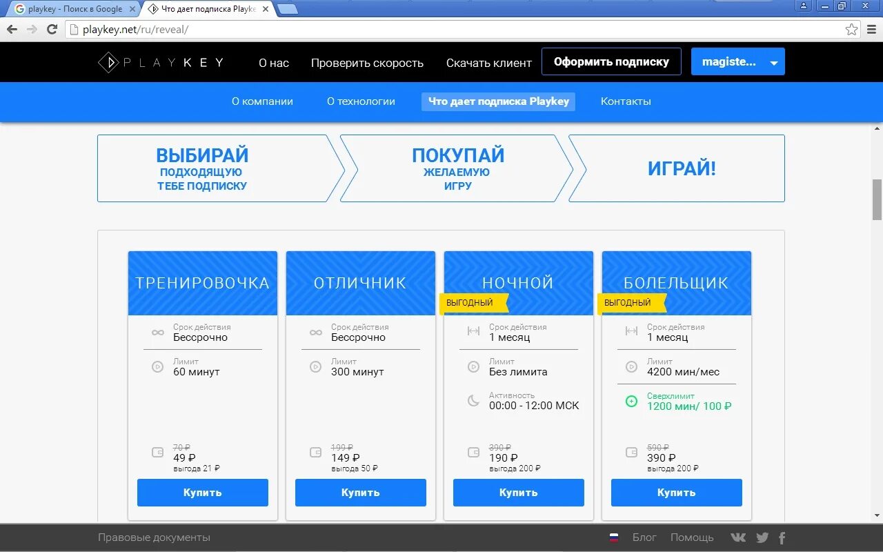Click the Тренировочка card header

click(x=203, y=283)
